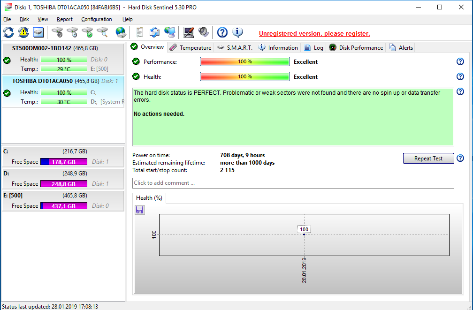Image resolution: width=473 pixels, height=310 pixels.
Task: Open help with the blue question mark toolbar icon
Action: 222,32
